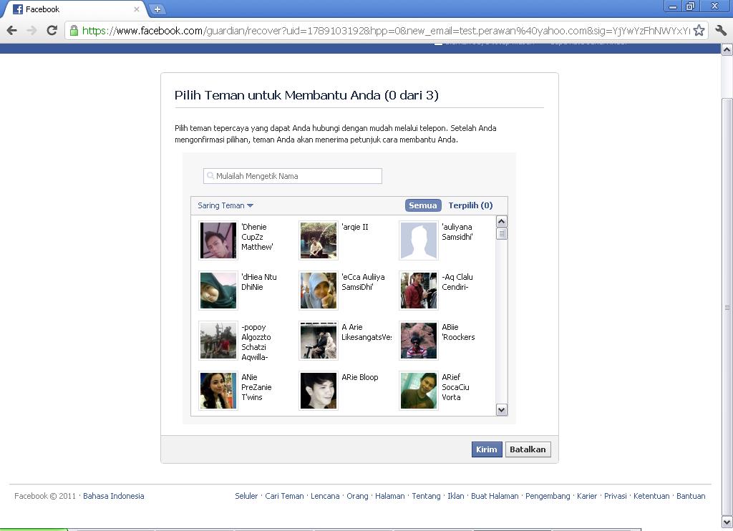
Task: Select friend photo of -popoy Algozzto Schatzi
Action: coord(218,341)
